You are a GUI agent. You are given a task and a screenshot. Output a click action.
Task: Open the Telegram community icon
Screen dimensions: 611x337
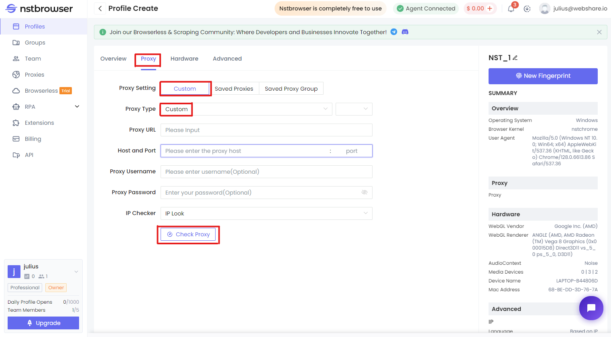point(394,32)
